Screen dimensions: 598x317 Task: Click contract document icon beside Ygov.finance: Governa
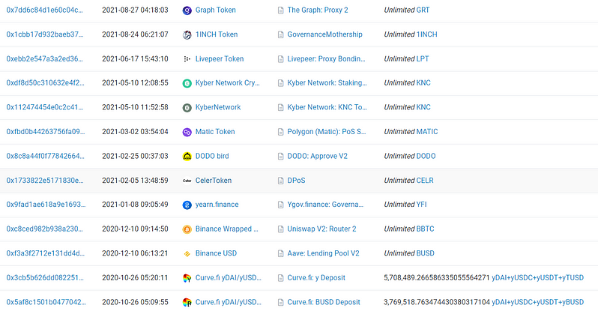pyautogui.click(x=281, y=205)
